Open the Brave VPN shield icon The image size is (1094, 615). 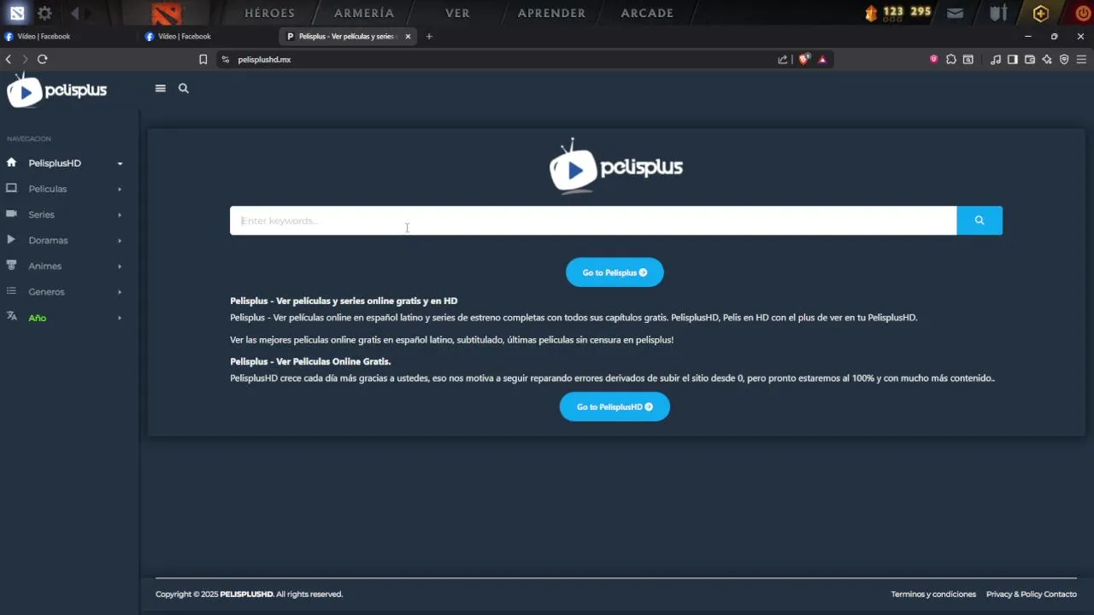pyautogui.click(x=1064, y=60)
